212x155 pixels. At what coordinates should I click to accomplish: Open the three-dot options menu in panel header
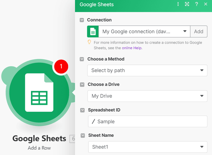(x=178, y=4)
